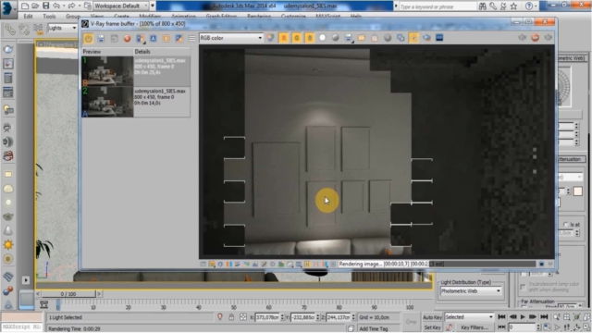The height and width of the screenshot is (333, 592).
Task: Toggle green channel in V-Ray frame buffer
Action: (x=297, y=38)
